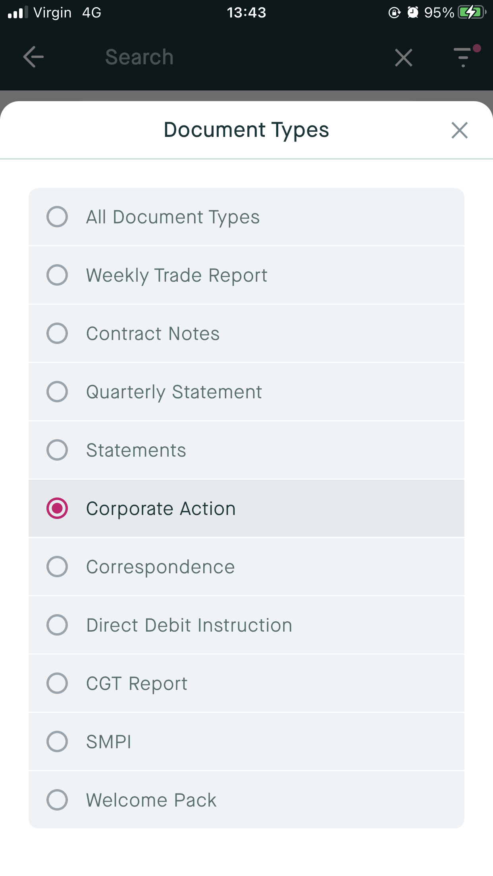The image size is (493, 876).
Task: Clear search with the X icon
Action: (x=404, y=58)
